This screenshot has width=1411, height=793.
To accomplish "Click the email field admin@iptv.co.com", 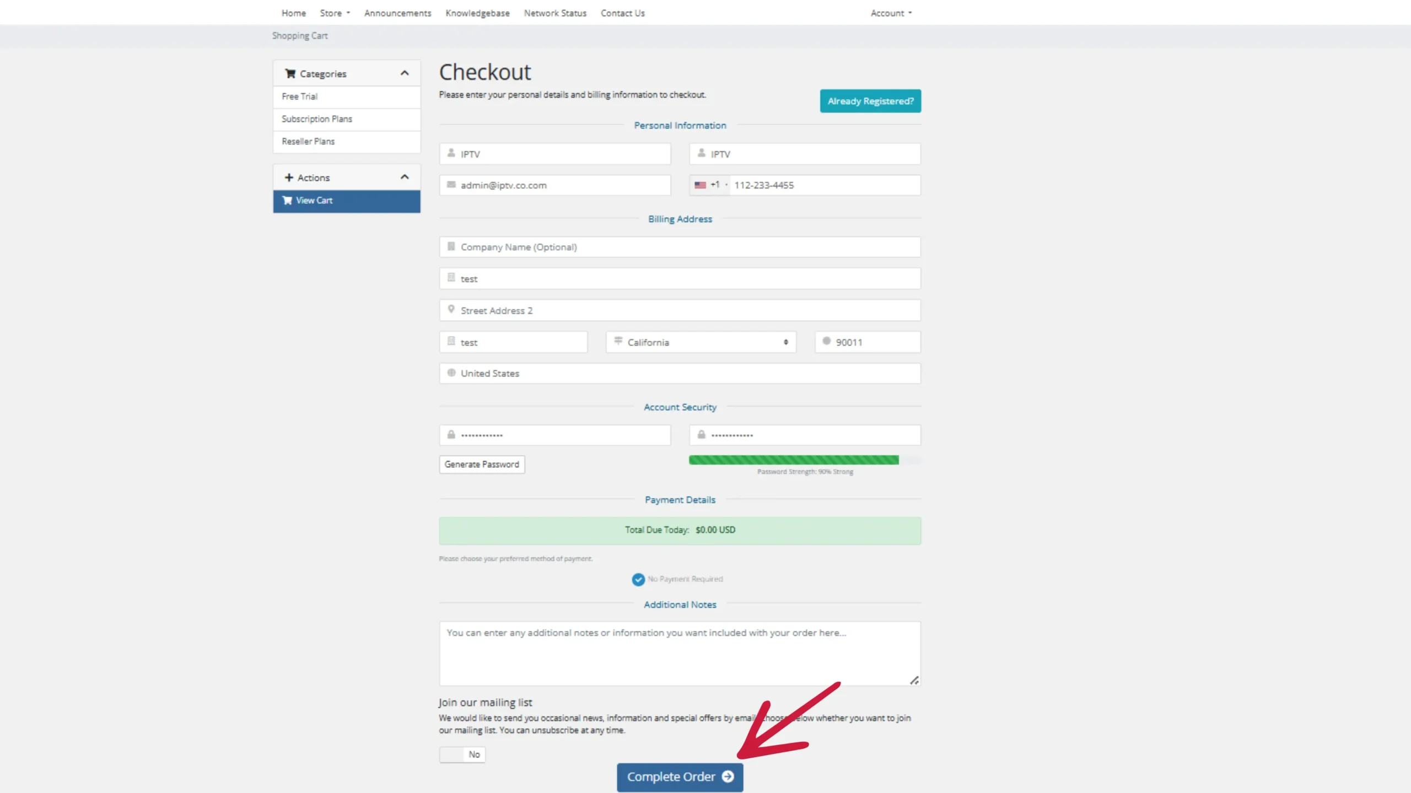I will (555, 185).
